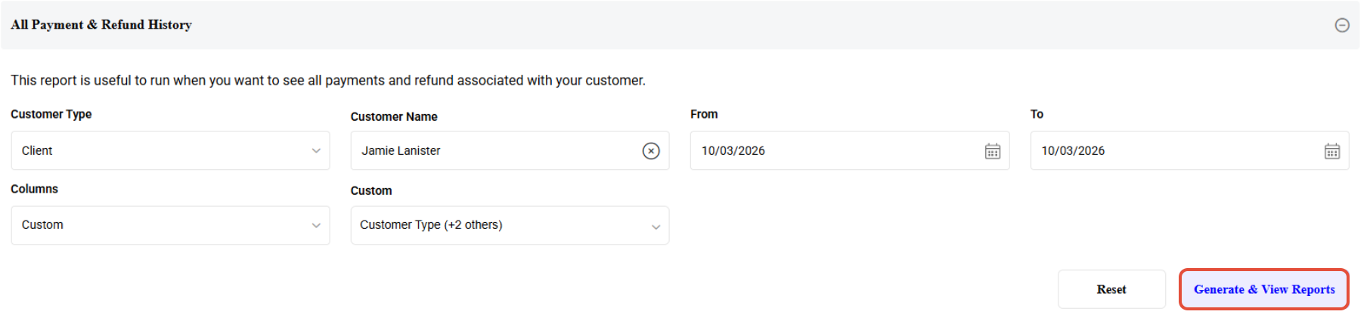Screen dimensions: 1370x330
Task: Open the Columns dropdown set to Custom
Action: pyautogui.click(x=170, y=225)
